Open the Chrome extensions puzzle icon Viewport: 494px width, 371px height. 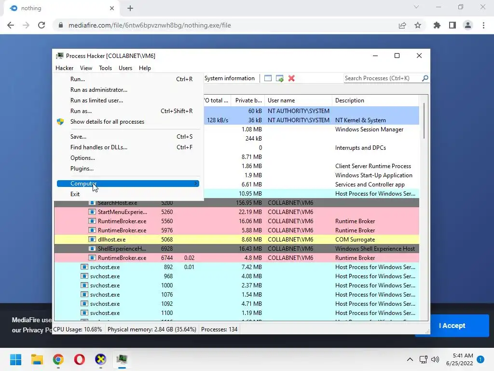click(437, 25)
